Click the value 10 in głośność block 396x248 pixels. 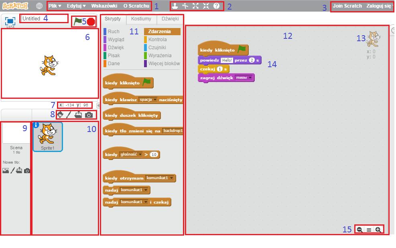pyautogui.click(x=154, y=154)
